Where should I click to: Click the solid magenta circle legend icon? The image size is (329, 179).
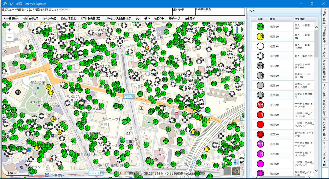(x=260, y=164)
